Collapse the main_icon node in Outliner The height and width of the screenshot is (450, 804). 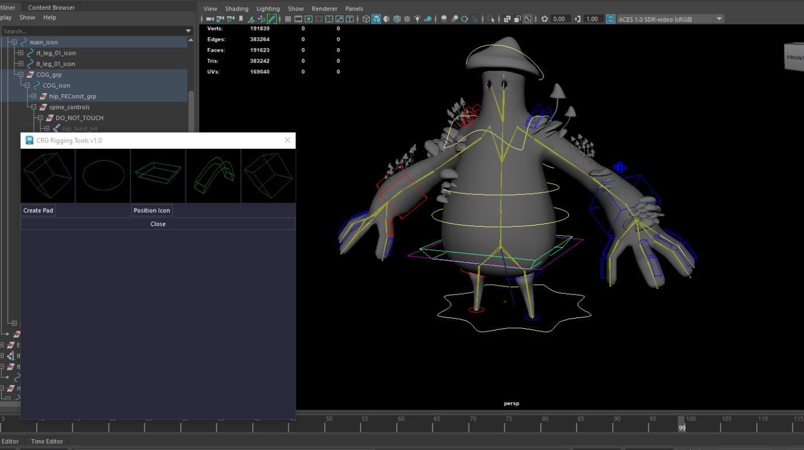click(x=14, y=42)
